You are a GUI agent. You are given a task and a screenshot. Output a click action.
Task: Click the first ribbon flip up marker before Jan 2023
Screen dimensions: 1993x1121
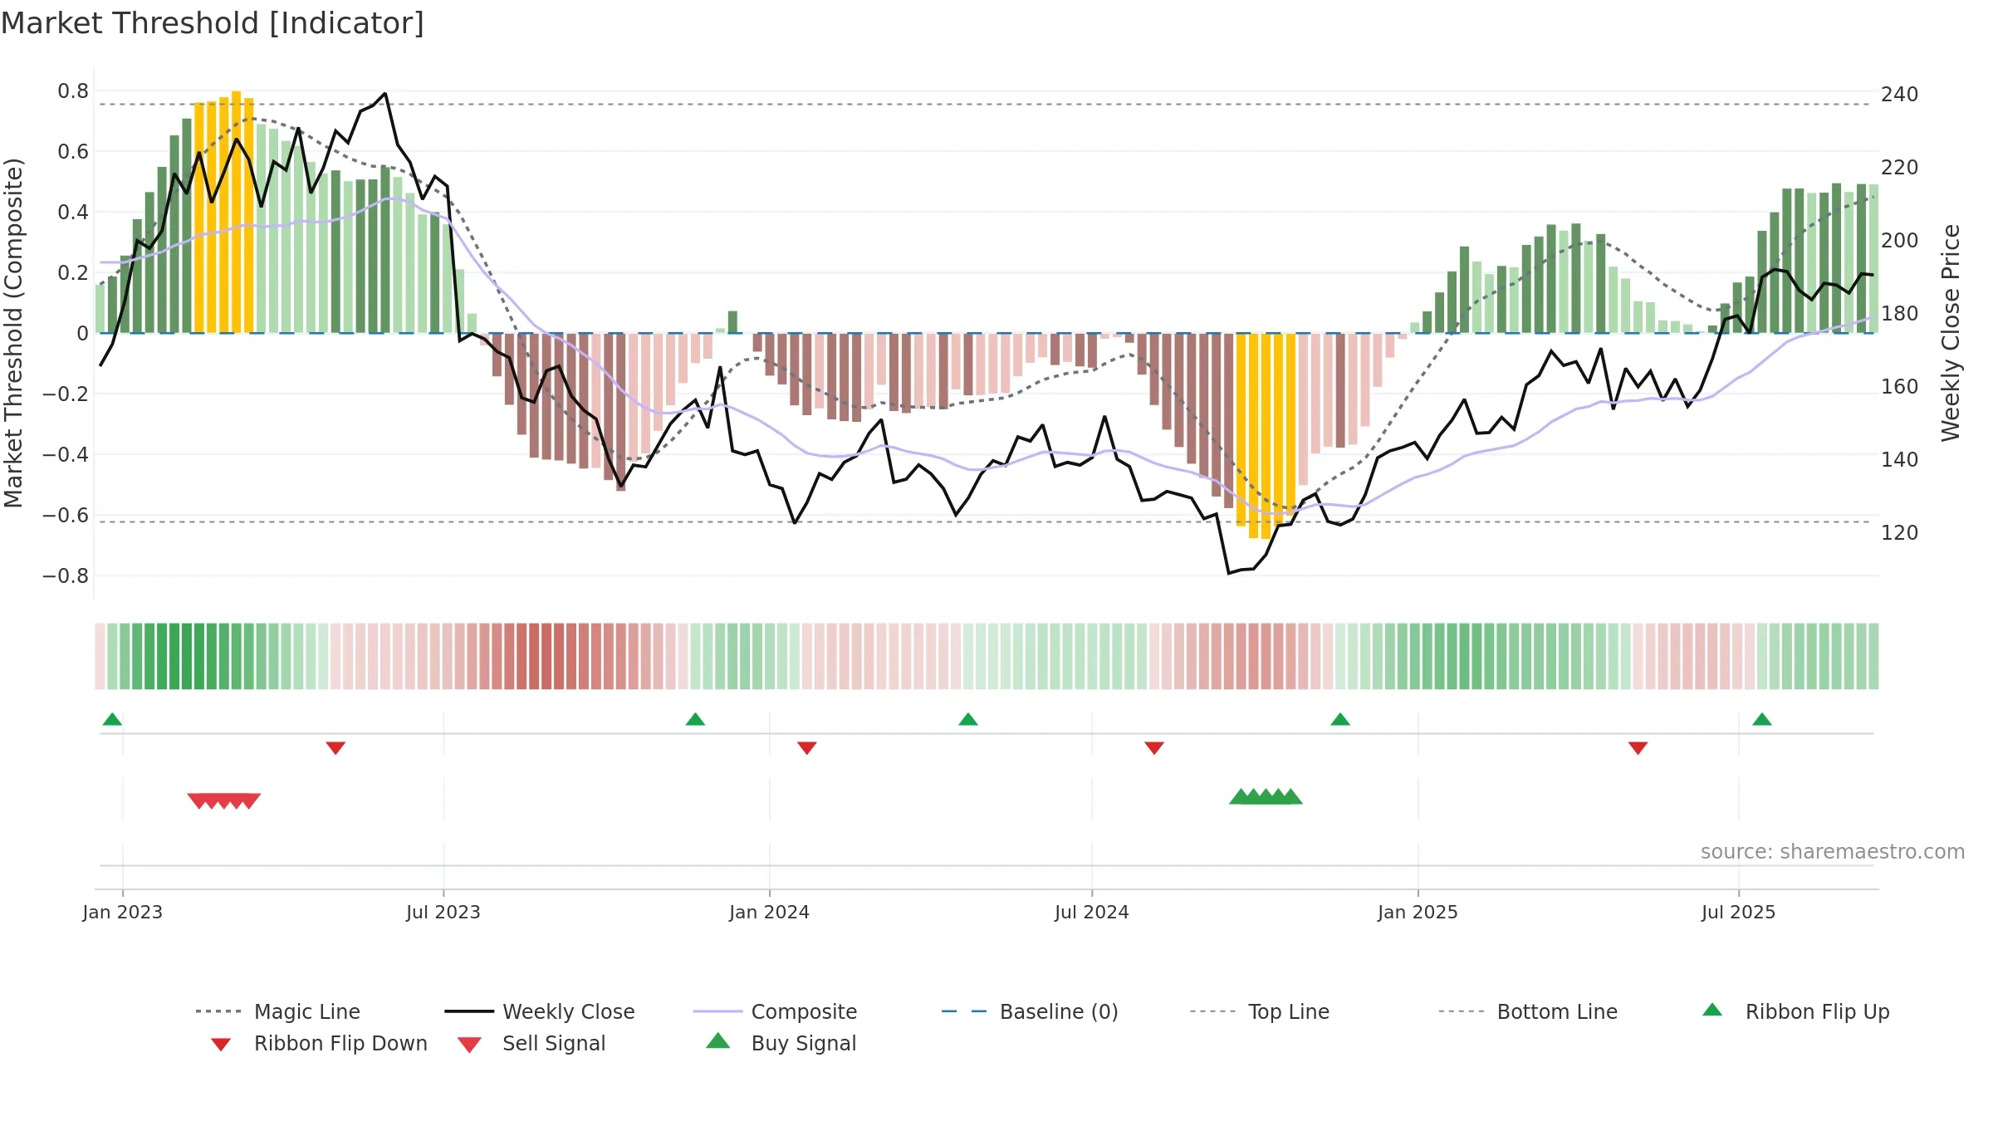tap(113, 719)
